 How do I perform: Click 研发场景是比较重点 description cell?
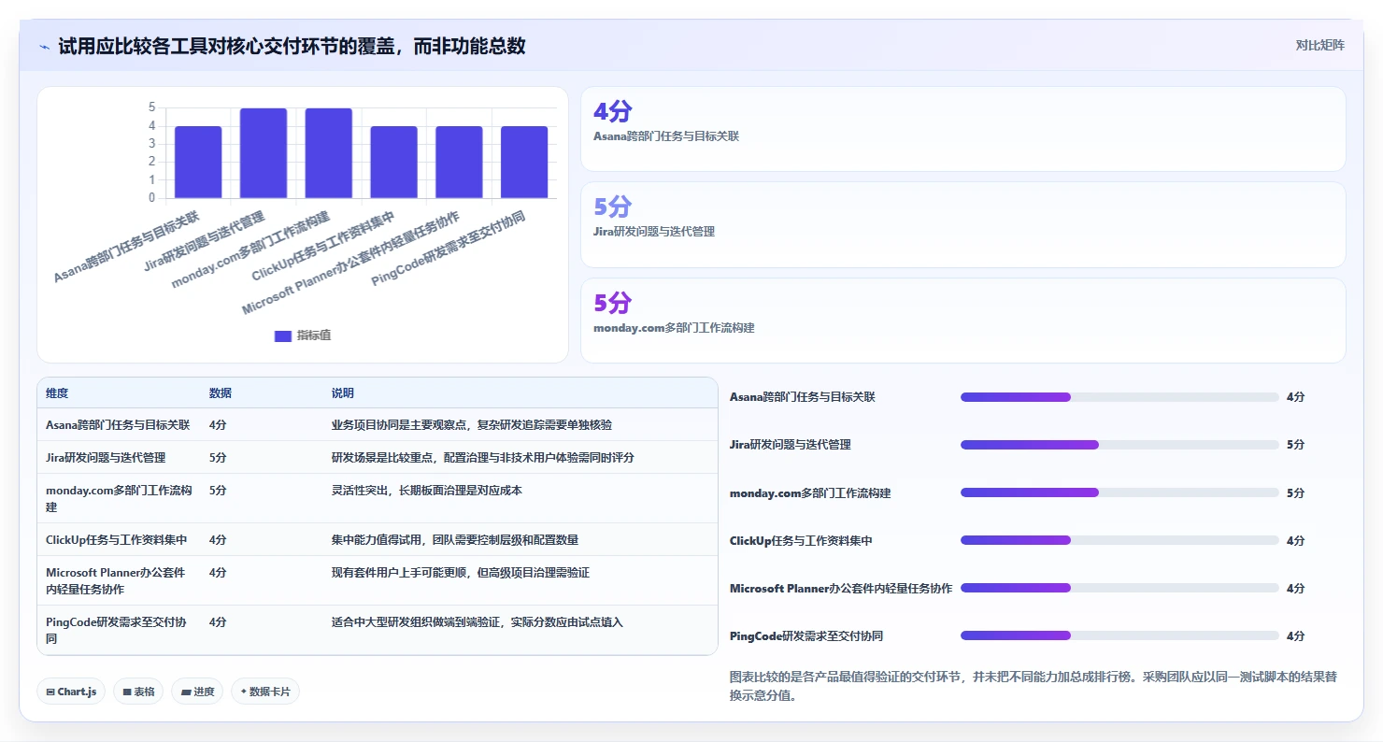point(485,458)
